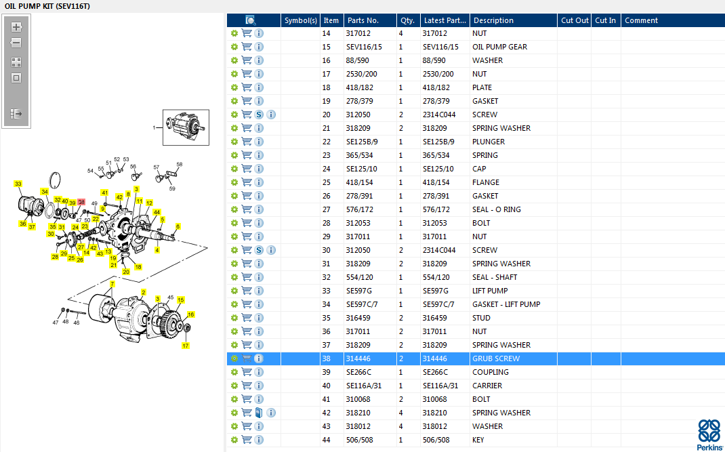
Task: Select callout 18 on the diagram
Action: [x=138, y=267]
